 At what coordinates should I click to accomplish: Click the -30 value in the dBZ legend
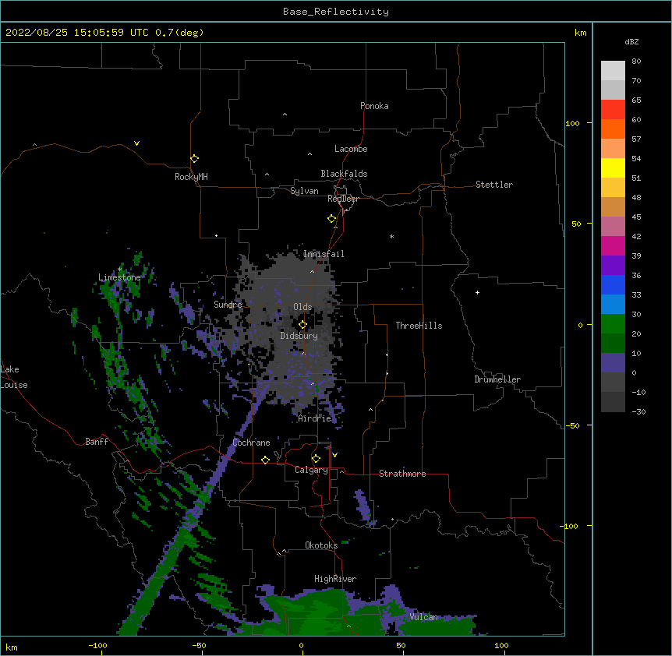pyautogui.click(x=638, y=411)
